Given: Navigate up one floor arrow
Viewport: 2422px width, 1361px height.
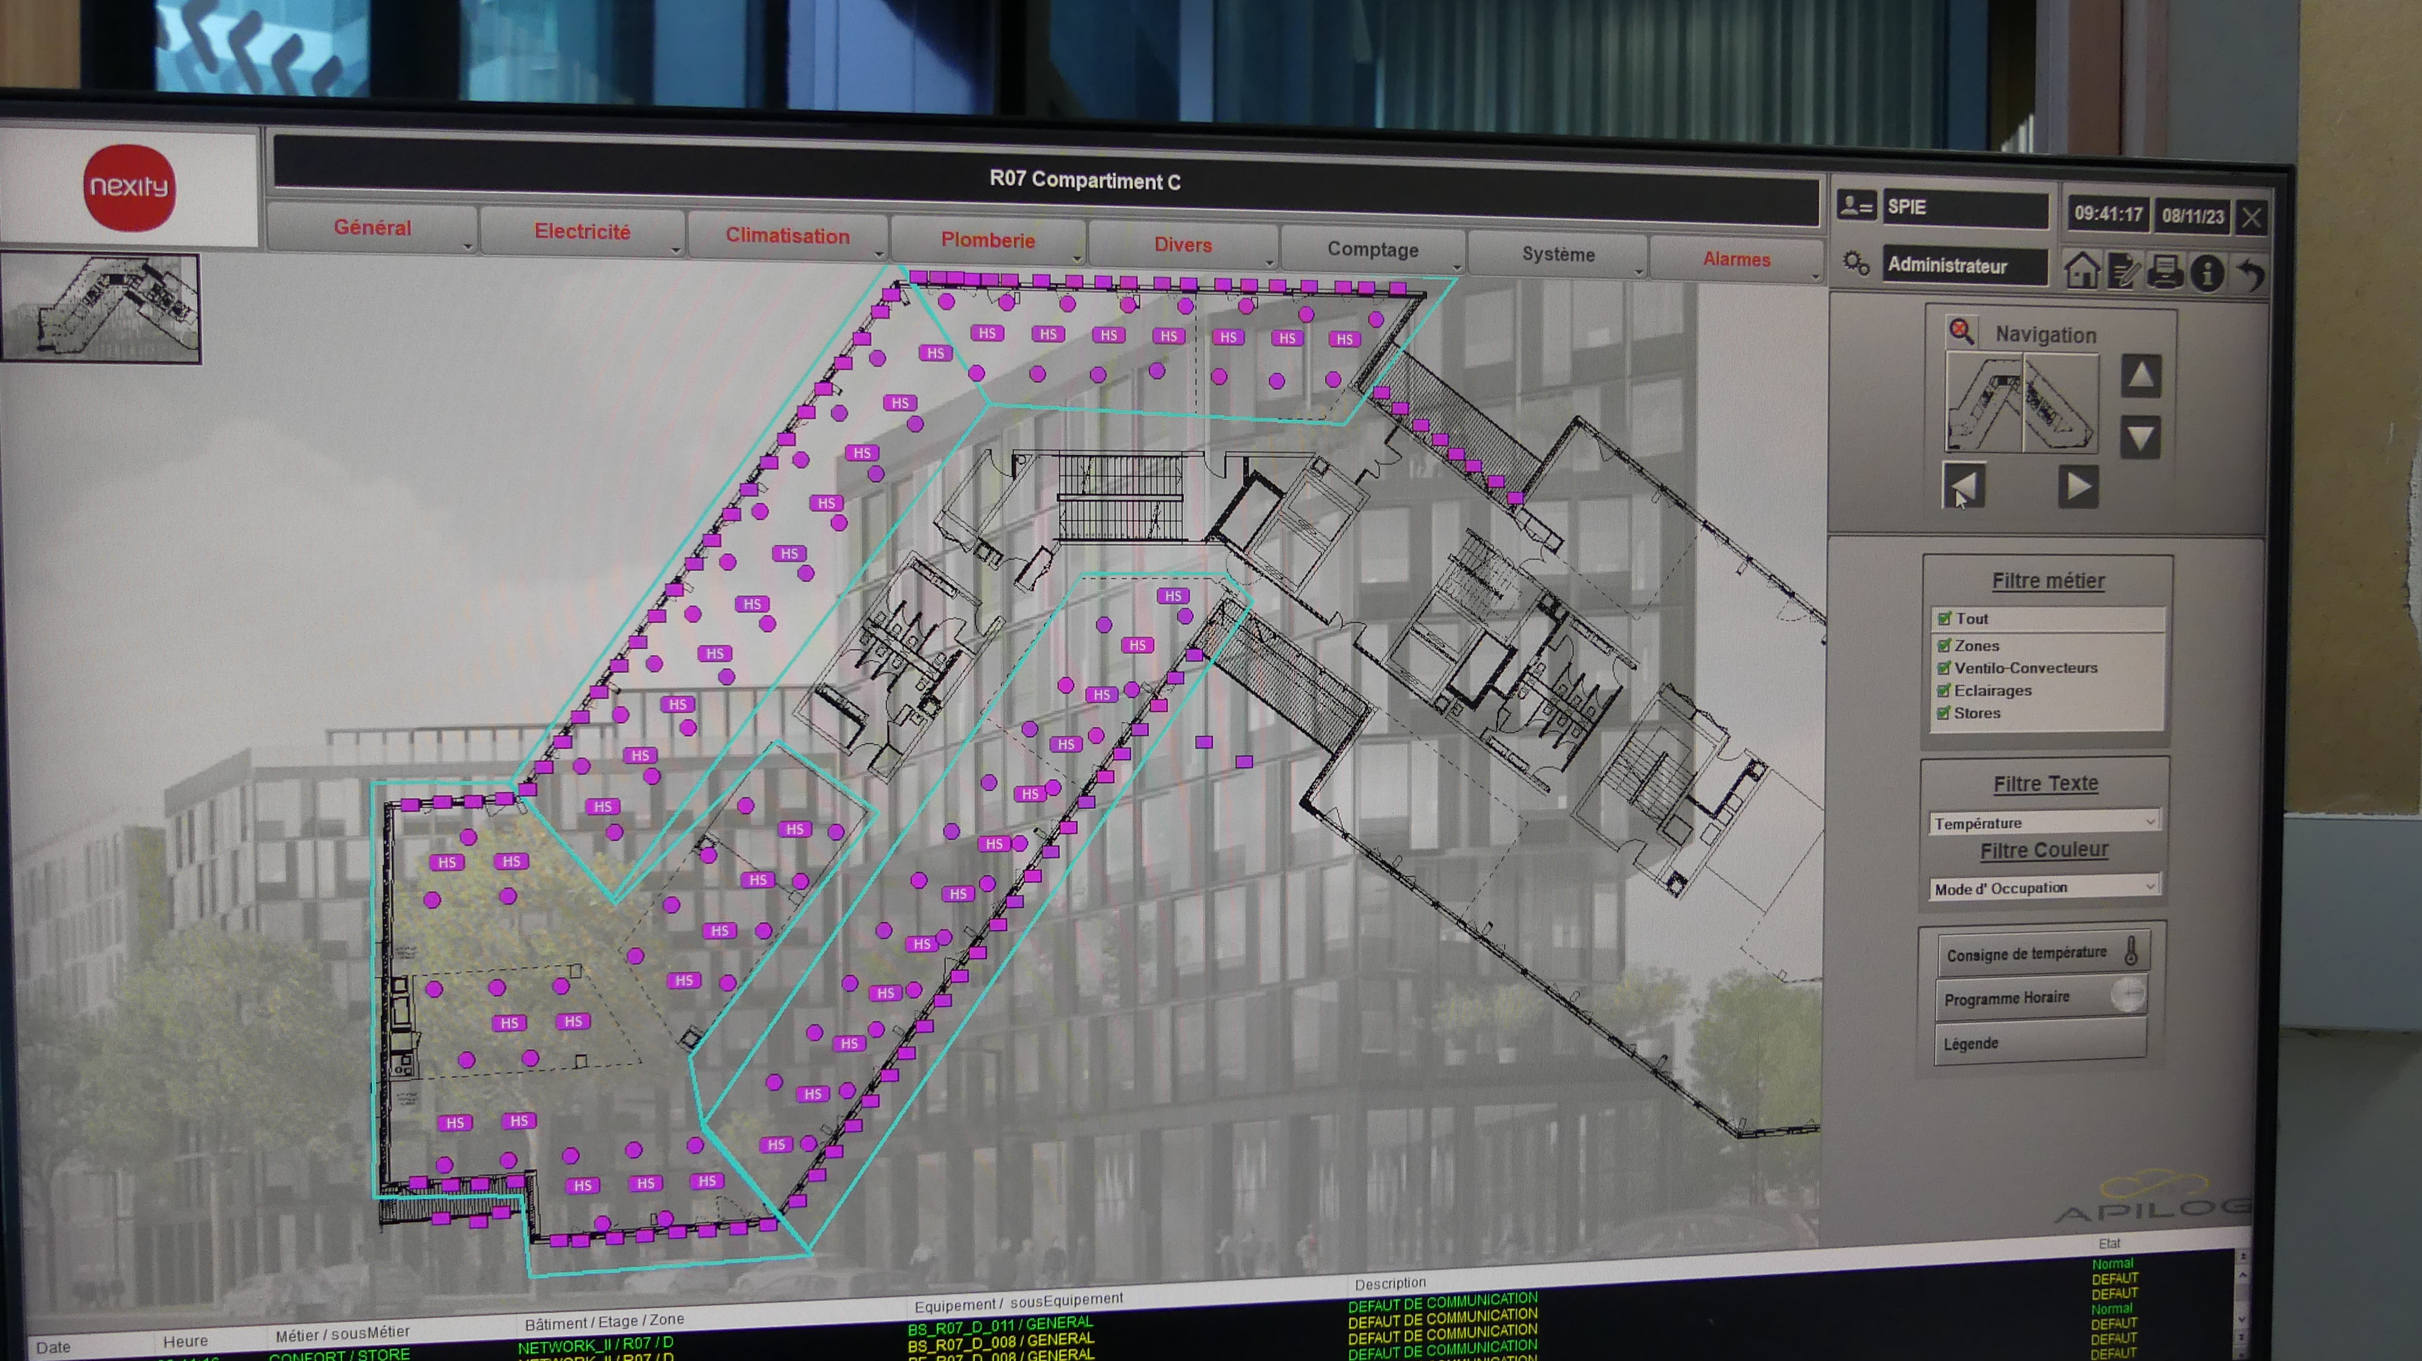Looking at the screenshot, I should [2141, 376].
